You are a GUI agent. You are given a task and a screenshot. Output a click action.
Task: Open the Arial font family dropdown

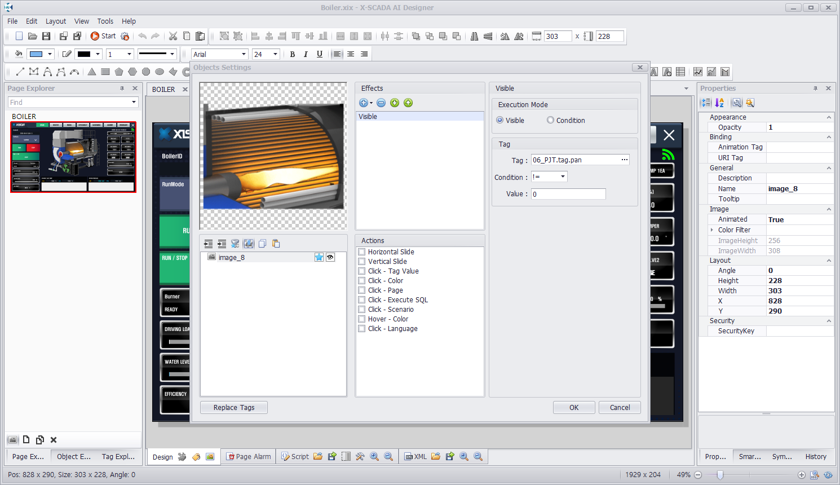coord(244,54)
